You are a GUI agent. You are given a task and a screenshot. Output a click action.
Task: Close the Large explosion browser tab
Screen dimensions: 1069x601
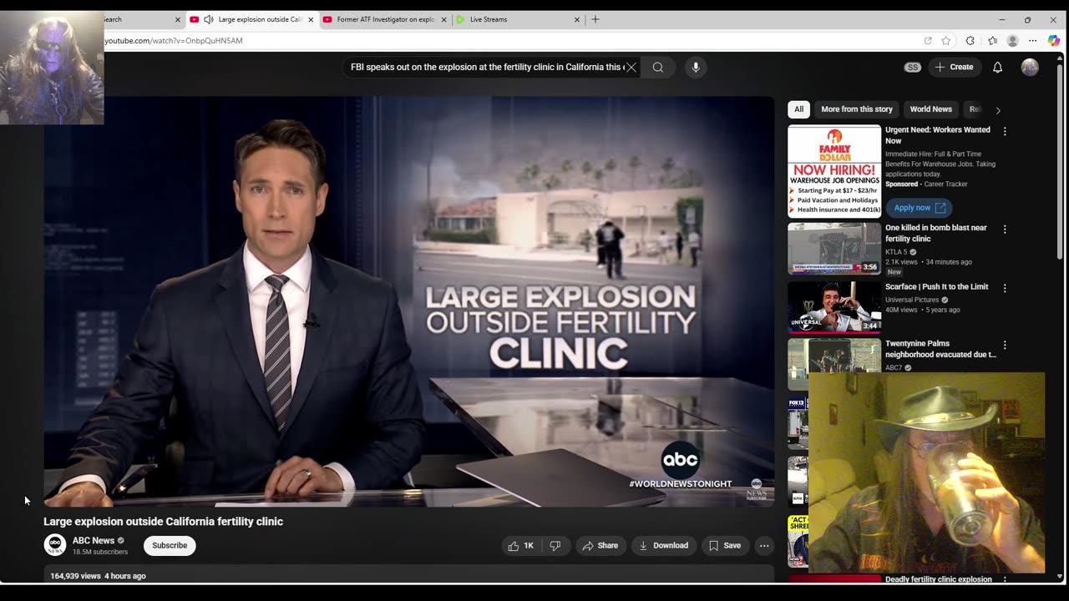311,19
